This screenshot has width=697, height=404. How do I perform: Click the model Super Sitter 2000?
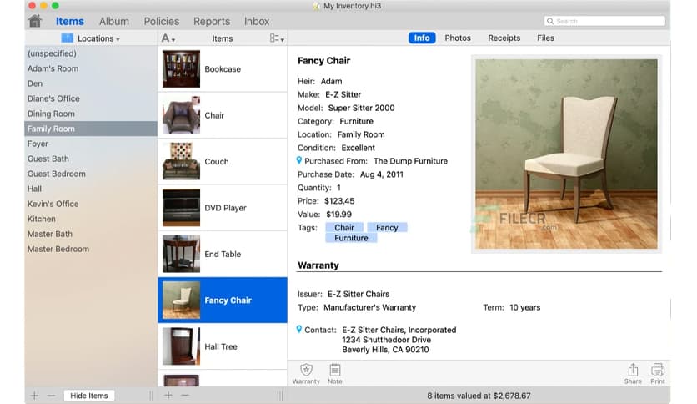click(x=361, y=108)
